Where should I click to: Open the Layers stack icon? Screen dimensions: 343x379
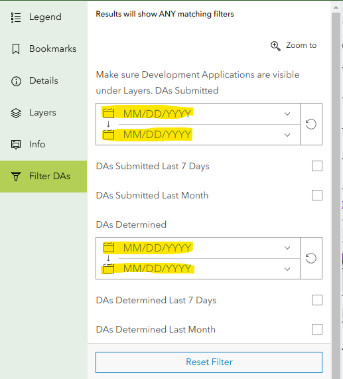pos(16,113)
